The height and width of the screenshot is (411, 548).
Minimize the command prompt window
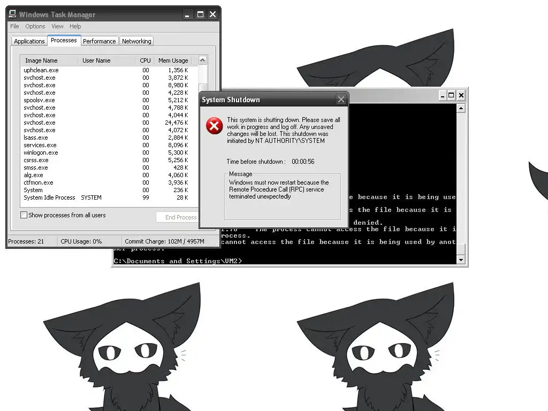point(443,95)
